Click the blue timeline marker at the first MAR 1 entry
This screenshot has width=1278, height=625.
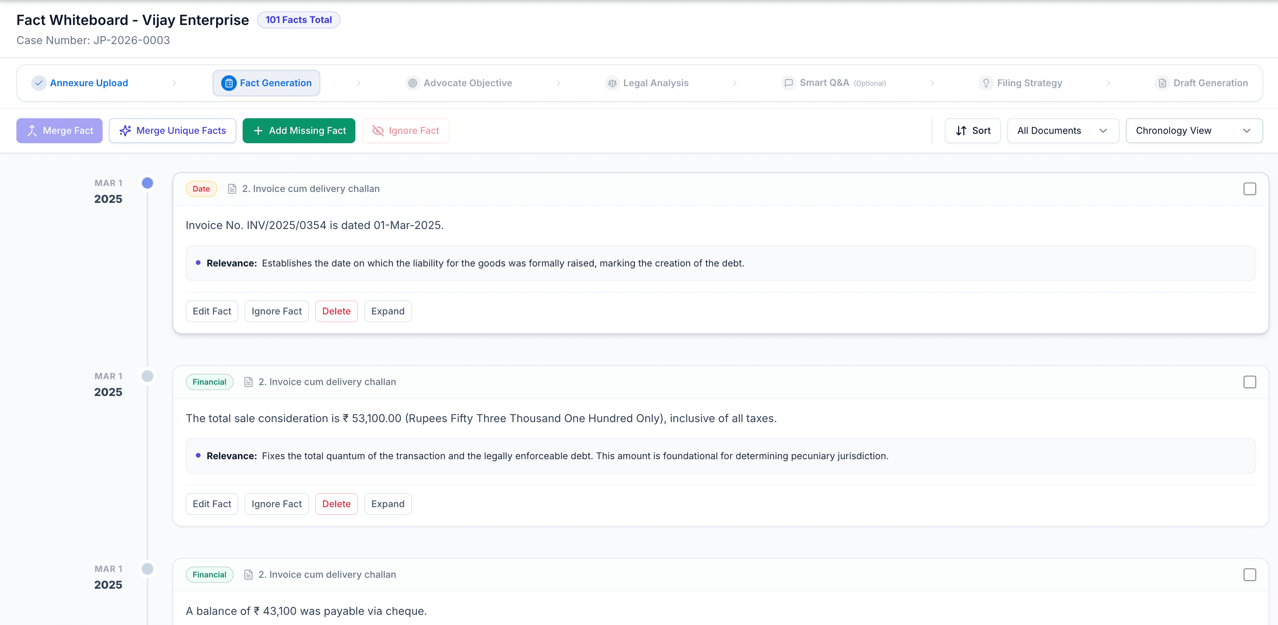147,183
